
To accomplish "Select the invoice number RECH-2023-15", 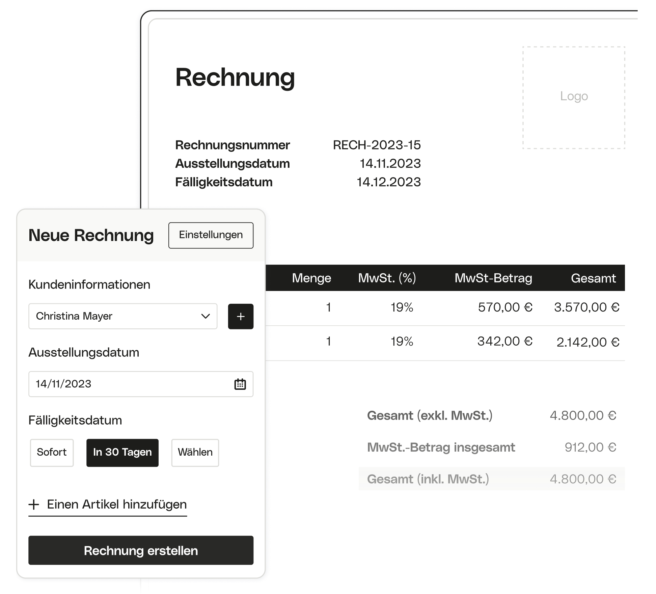I will click(x=377, y=145).
